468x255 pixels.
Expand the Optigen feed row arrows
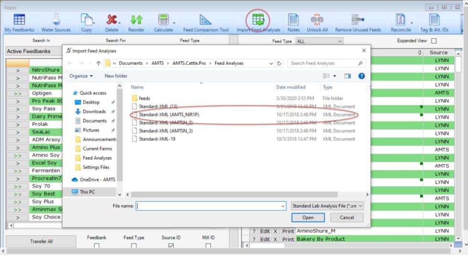[18, 93]
